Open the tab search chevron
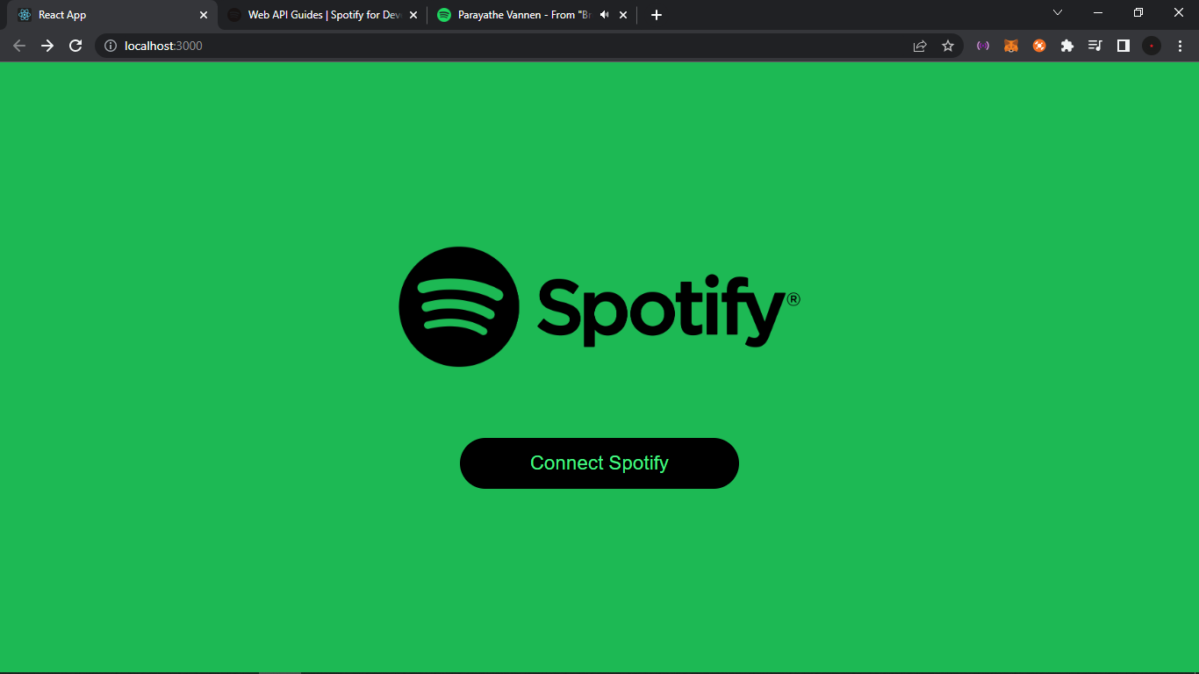This screenshot has height=674, width=1199. pos(1057,12)
